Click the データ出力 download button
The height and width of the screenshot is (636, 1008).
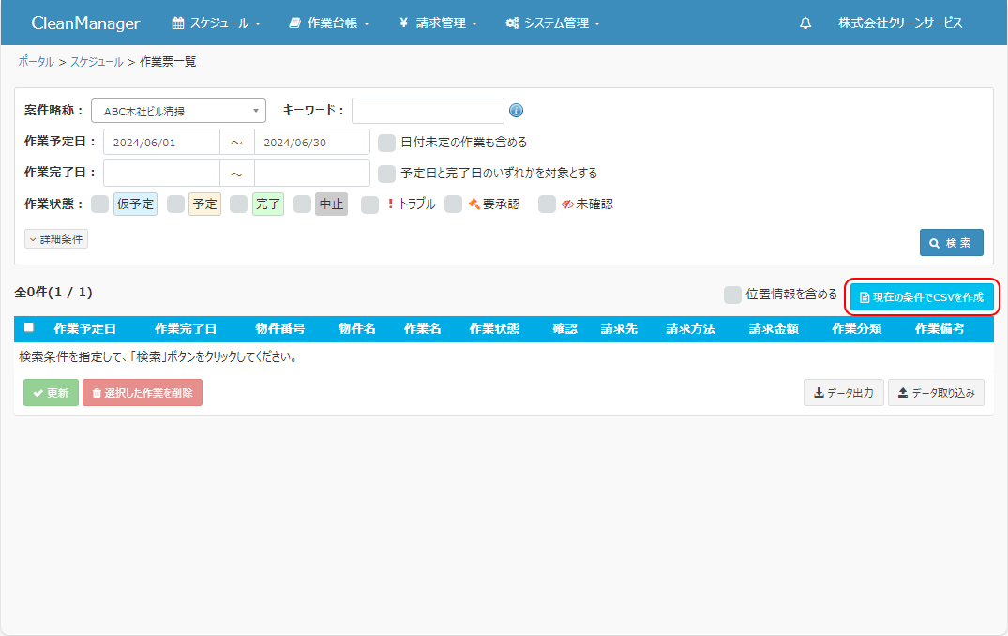(844, 393)
